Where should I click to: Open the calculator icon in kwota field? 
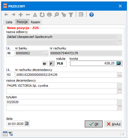click(119, 63)
